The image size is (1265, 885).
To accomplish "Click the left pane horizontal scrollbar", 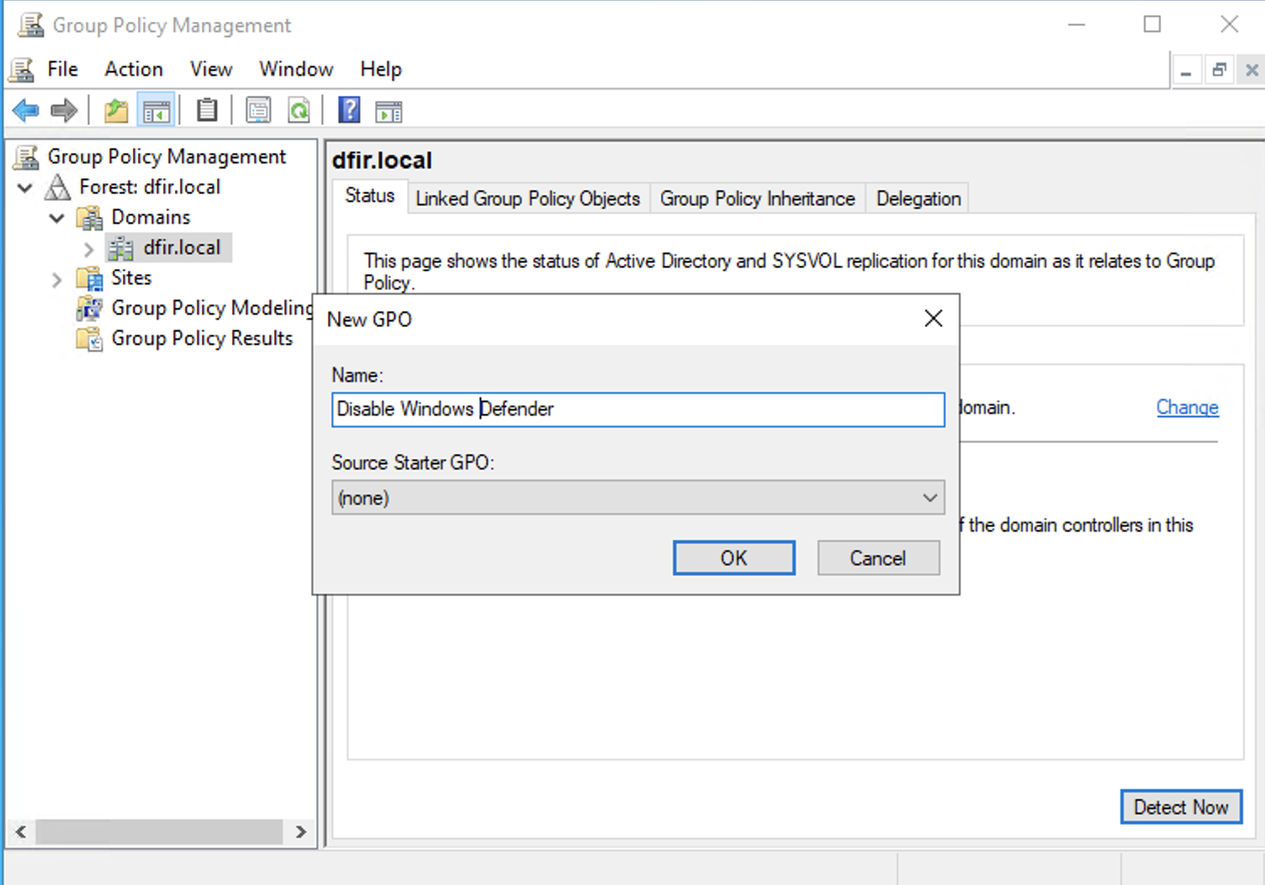I will coord(159,832).
